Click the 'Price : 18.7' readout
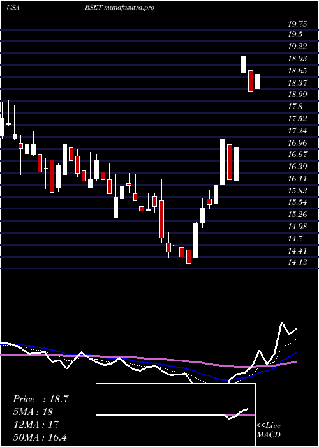Viewport: 319px width, 447px height. (40, 399)
